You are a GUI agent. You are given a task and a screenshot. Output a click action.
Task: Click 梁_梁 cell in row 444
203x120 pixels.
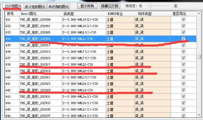153,103
